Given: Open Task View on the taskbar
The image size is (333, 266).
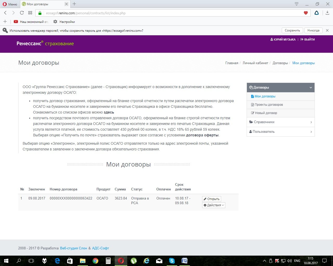Looking at the screenshot, I should coord(31,261).
